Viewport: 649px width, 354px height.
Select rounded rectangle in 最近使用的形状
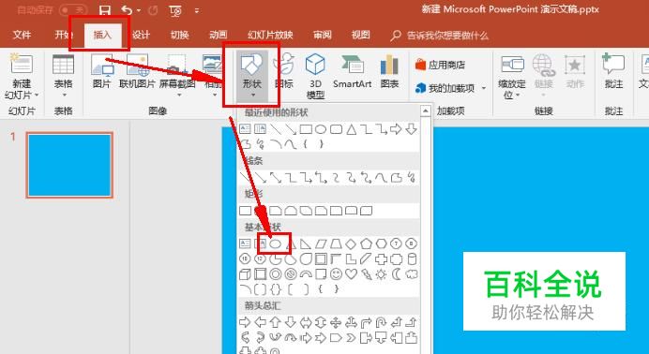click(x=336, y=129)
